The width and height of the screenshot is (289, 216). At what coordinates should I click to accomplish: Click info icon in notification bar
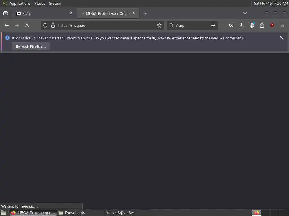click(x=7, y=38)
